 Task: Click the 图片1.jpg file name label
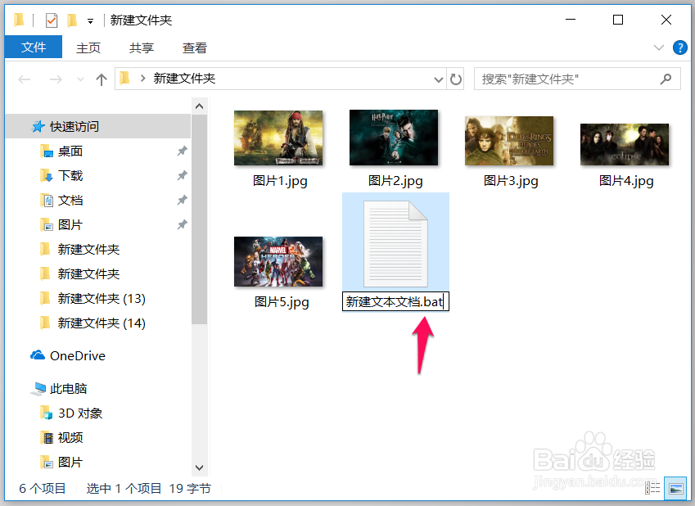pyautogui.click(x=280, y=181)
